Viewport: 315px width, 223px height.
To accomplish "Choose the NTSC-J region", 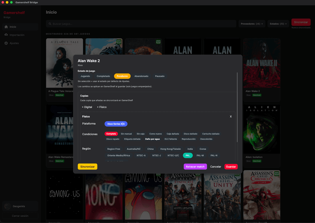I will [156, 155].
